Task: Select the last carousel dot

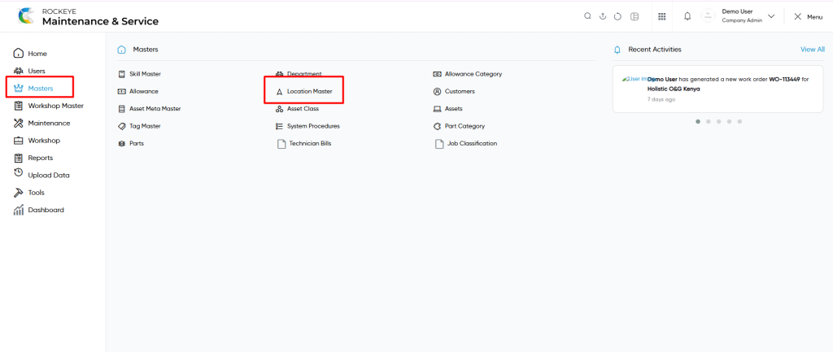Action: coord(739,122)
